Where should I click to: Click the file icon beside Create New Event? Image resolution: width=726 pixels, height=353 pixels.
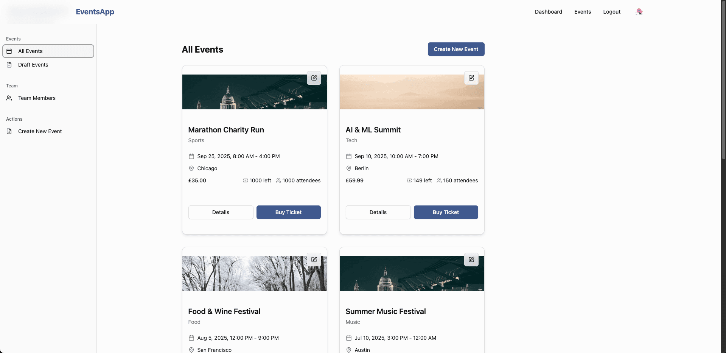(x=9, y=131)
